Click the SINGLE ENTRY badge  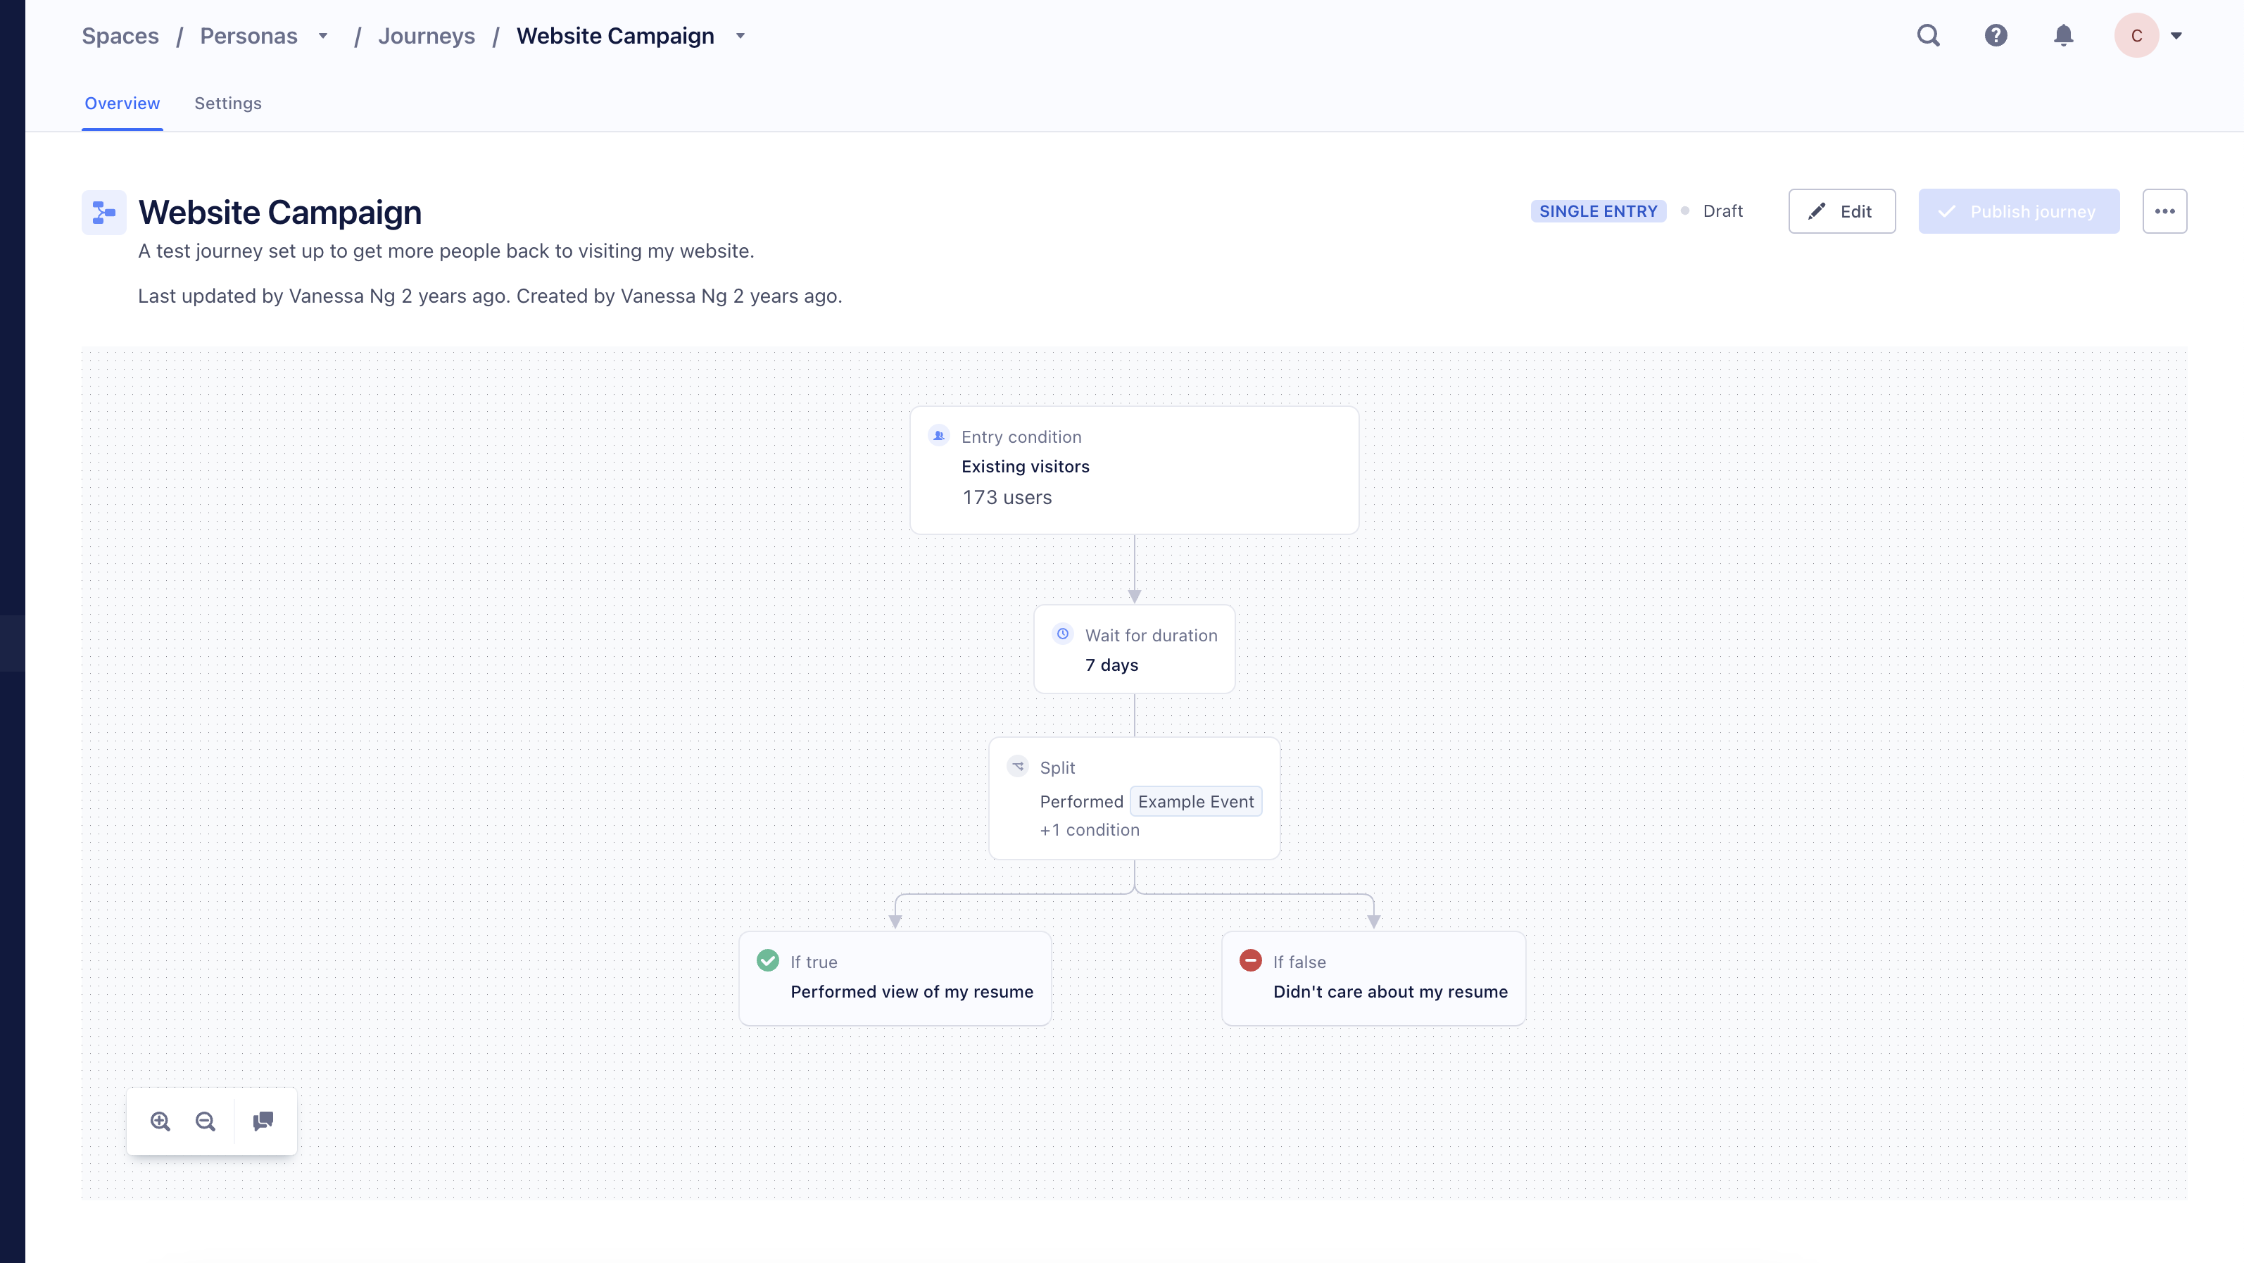1598,210
